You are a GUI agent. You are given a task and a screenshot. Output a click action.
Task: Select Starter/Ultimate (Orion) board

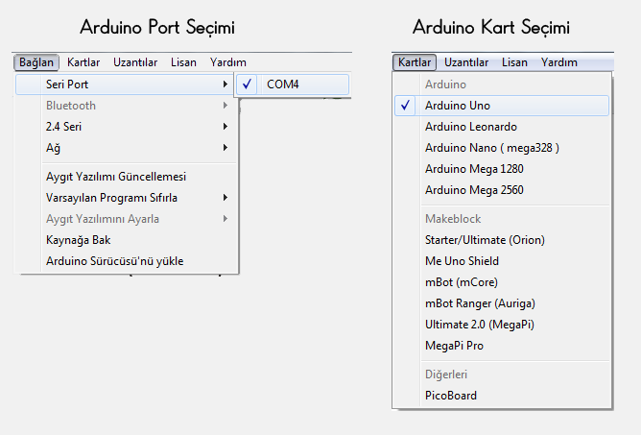pos(502,240)
